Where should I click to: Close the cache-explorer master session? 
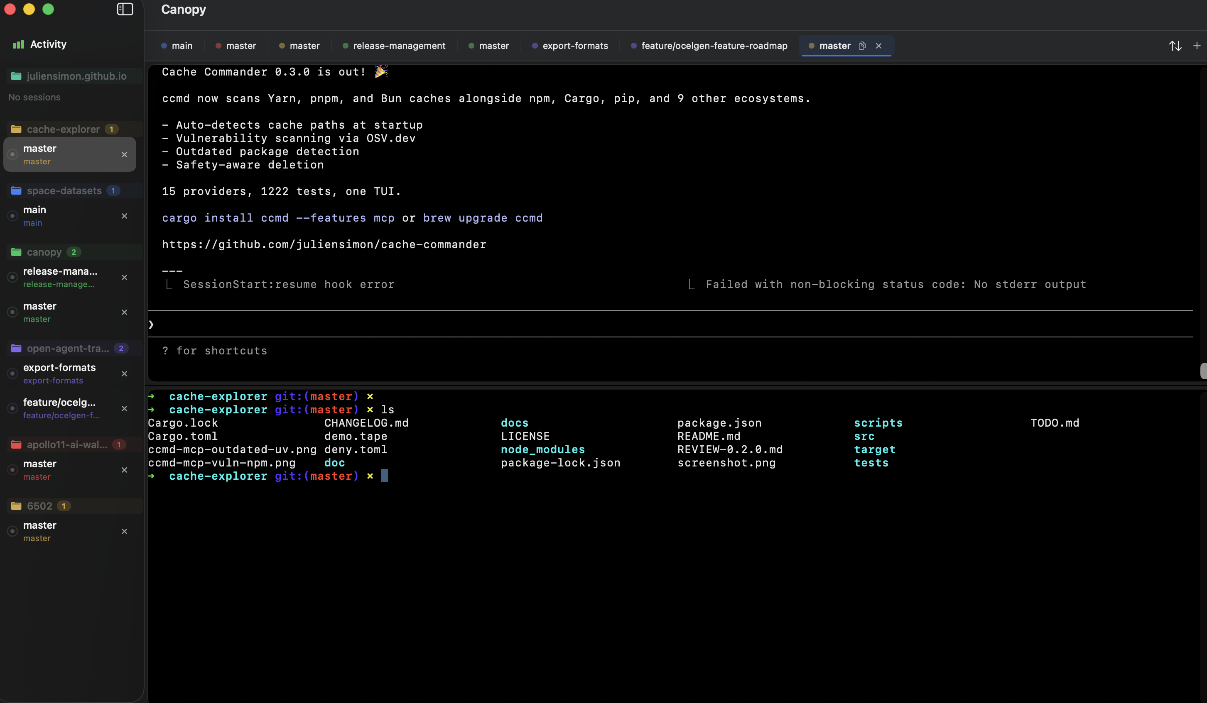[x=124, y=154]
